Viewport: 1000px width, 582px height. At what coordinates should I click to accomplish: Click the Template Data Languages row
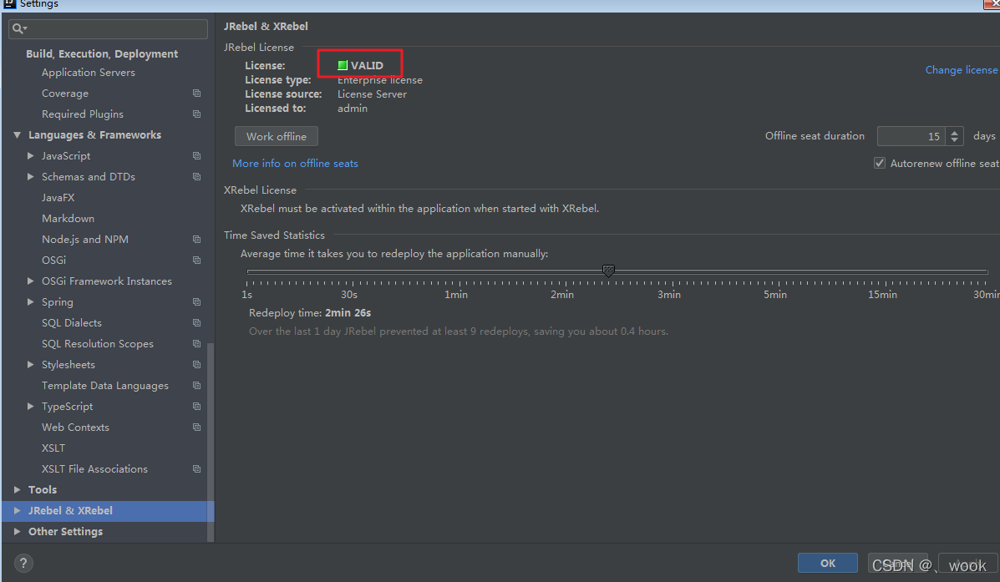click(108, 385)
